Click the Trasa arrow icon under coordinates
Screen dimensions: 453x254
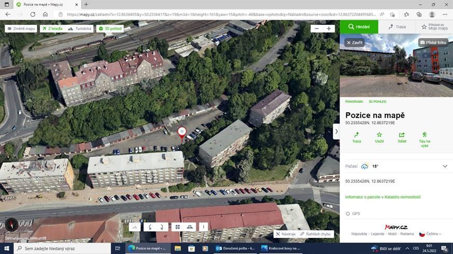tap(357, 135)
